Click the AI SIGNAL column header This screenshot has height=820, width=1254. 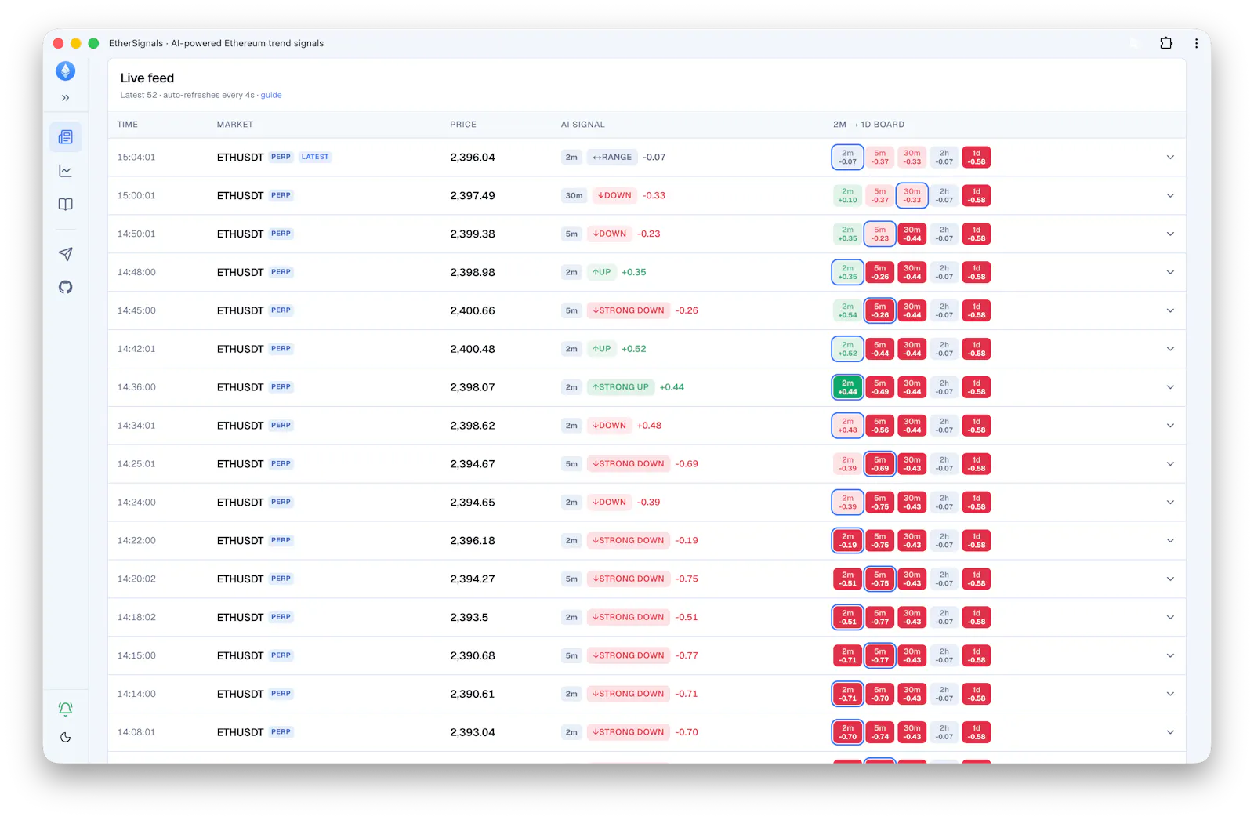coord(583,125)
